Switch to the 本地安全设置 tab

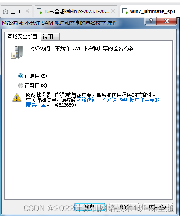tap(23, 36)
